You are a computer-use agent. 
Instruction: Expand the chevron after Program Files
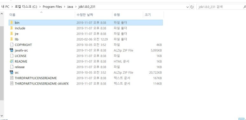click(x=65, y=7)
